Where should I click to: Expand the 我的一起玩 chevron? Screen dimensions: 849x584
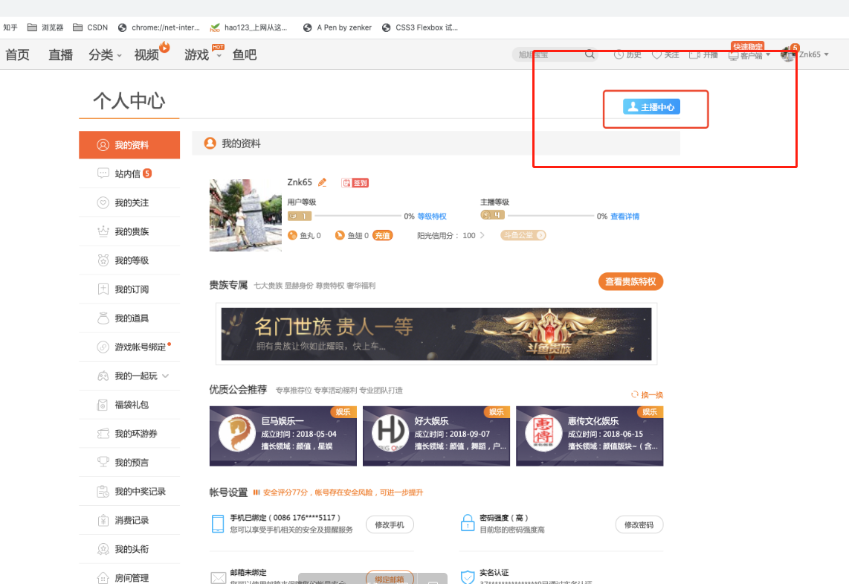click(166, 376)
